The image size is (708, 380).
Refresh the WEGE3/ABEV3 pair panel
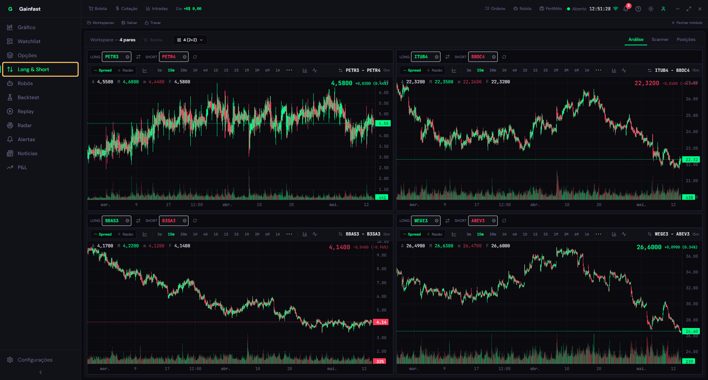click(504, 221)
